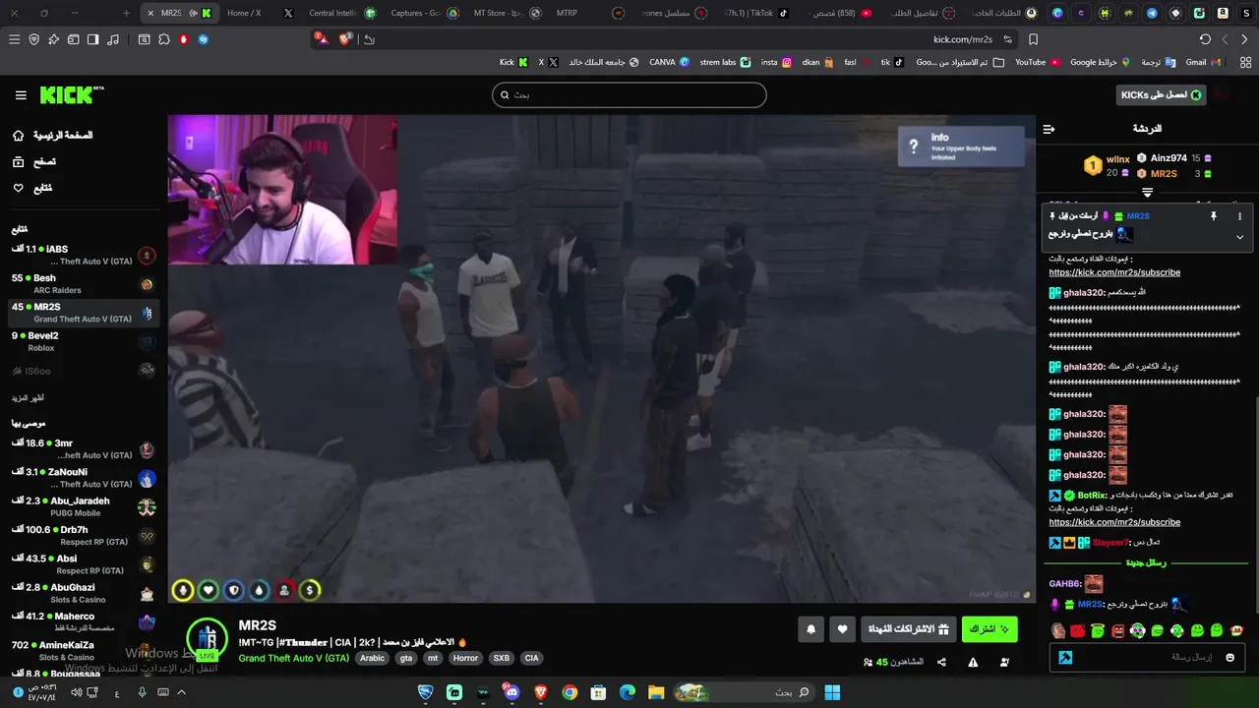Image resolution: width=1259 pixels, height=708 pixels.
Task: Expand the pinned message chevron
Action: point(1239,237)
